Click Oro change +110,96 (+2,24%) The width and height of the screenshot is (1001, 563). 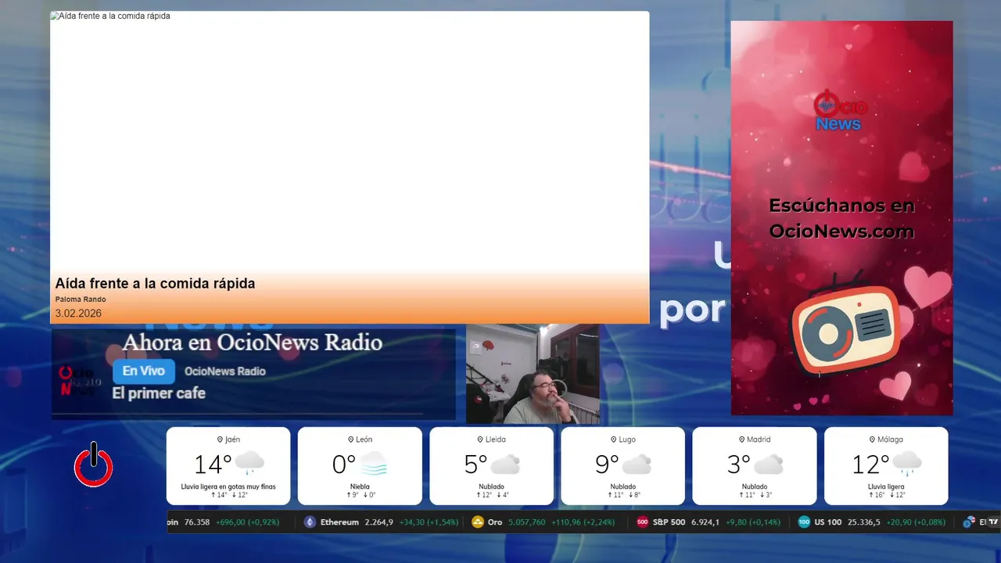pyautogui.click(x=583, y=522)
